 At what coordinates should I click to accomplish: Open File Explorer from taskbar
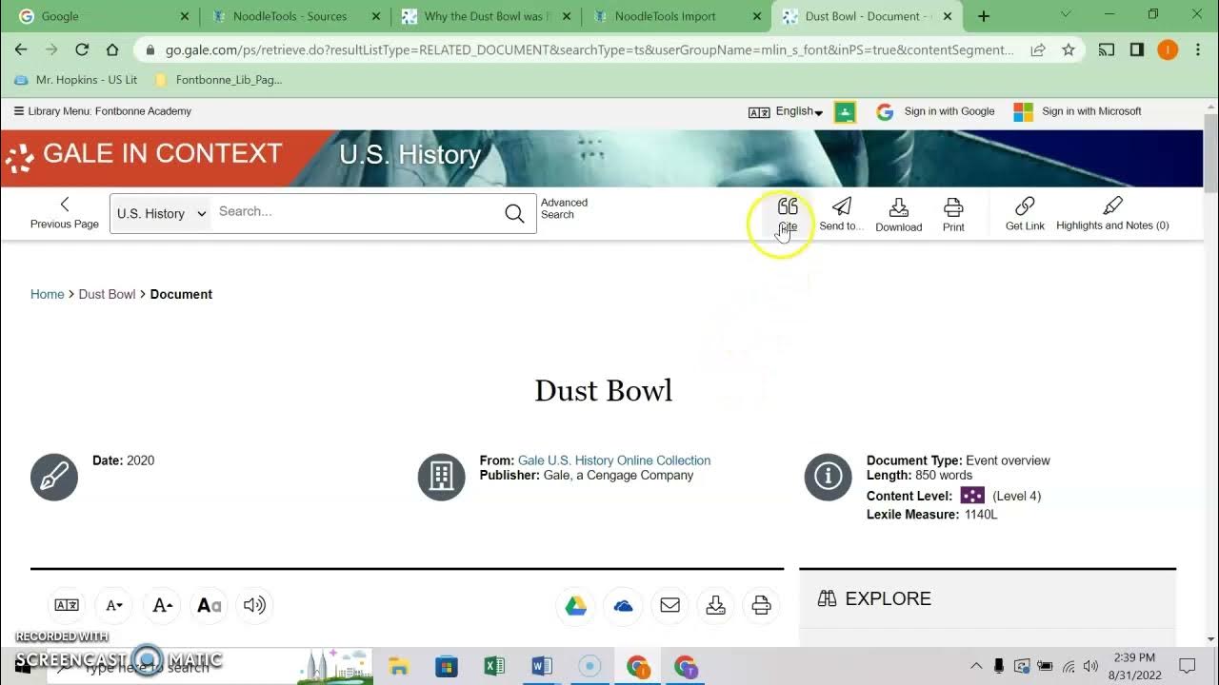pyautogui.click(x=399, y=666)
